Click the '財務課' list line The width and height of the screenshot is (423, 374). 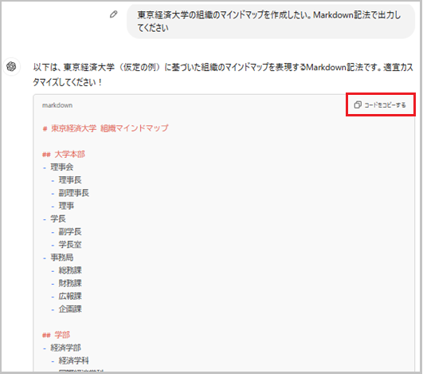click(x=66, y=283)
